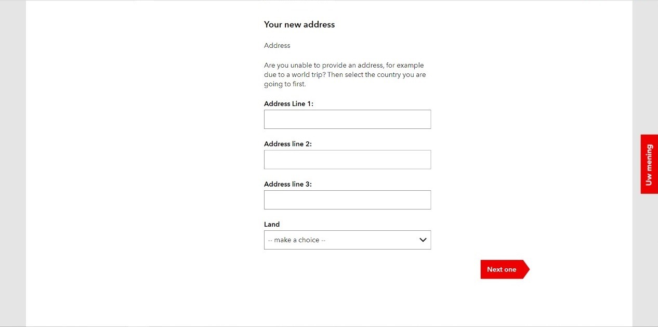Click the Address Line 1 input field
The image size is (658, 327).
coord(347,119)
